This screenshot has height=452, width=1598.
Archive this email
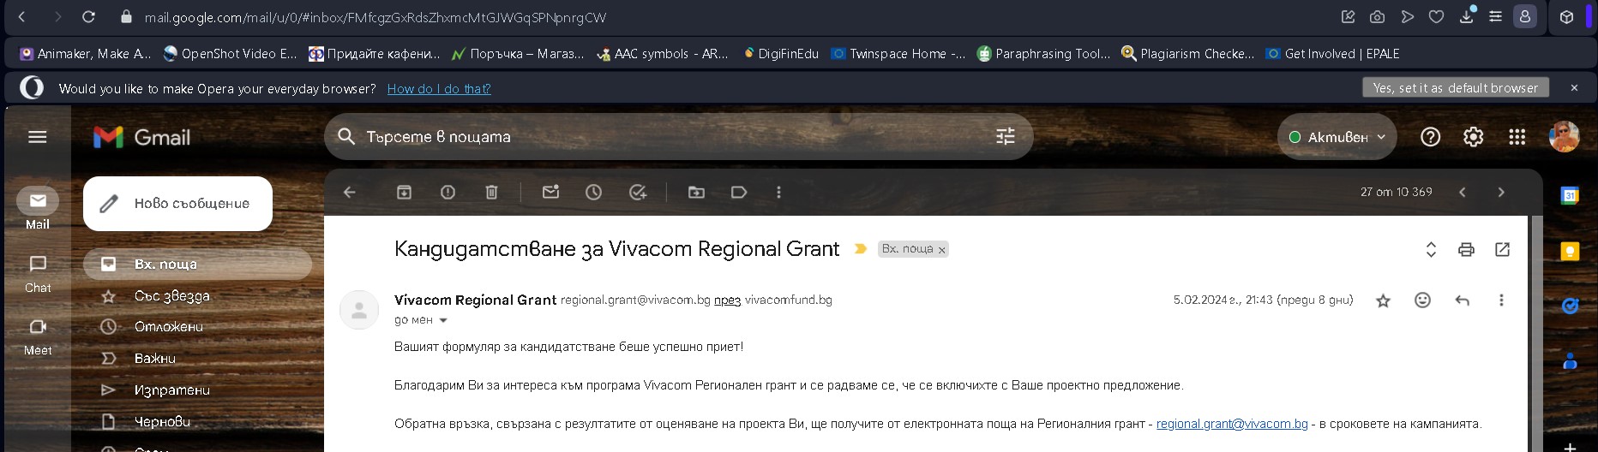404,192
